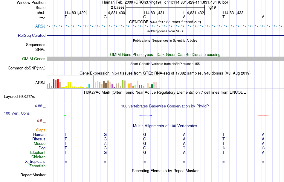Click the dark maroon GTEx expression bar
The image size is (284, 182).
tap(54, 84)
